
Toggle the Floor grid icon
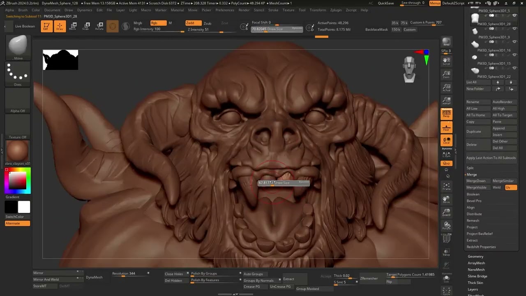pyautogui.click(x=446, y=127)
